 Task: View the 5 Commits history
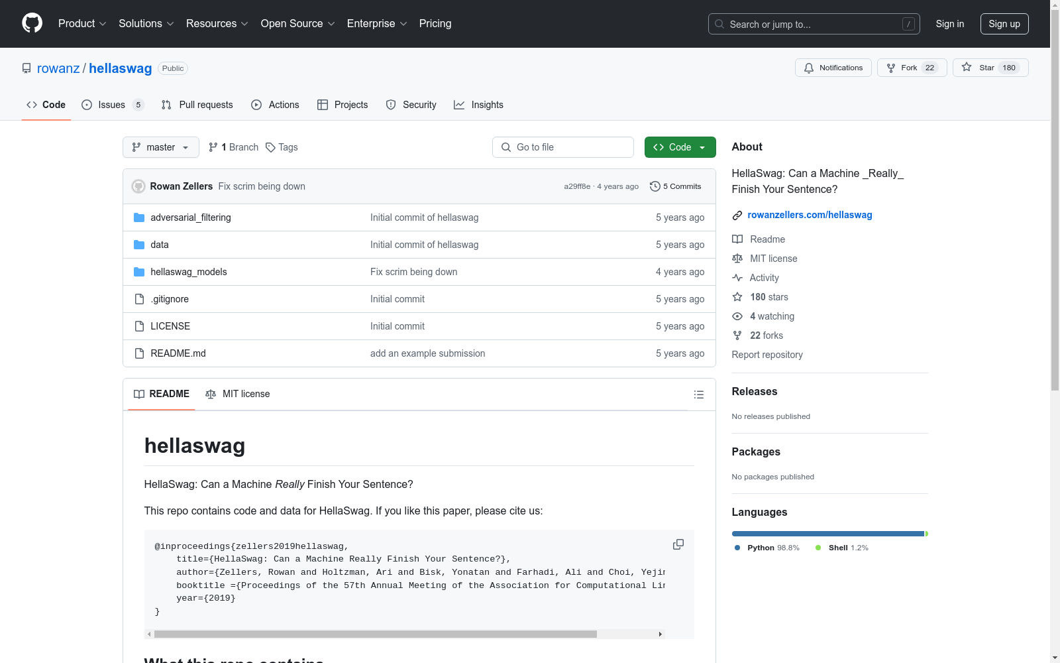(676, 186)
